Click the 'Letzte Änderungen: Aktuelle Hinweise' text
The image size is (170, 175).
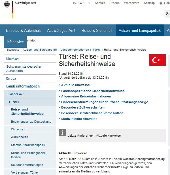[94, 136]
